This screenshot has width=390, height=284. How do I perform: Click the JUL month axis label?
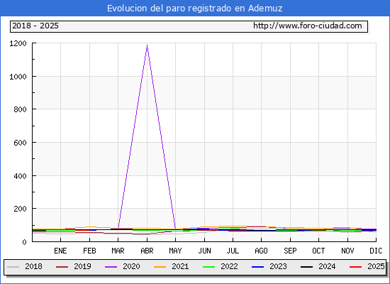pyautogui.click(x=233, y=251)
